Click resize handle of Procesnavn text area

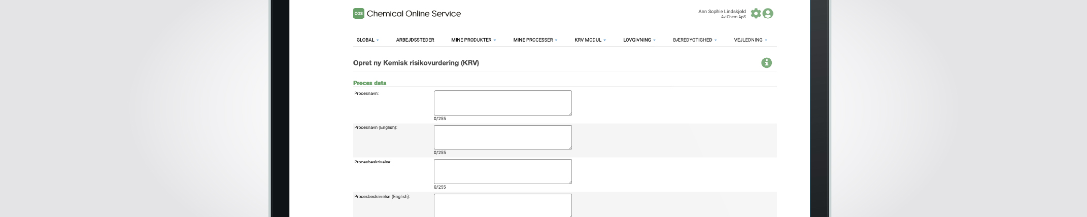570,114
